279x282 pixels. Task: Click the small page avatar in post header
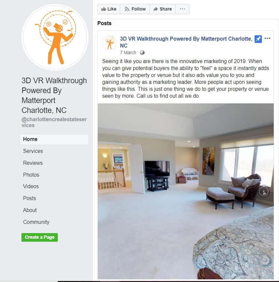[x=109, y=43]
